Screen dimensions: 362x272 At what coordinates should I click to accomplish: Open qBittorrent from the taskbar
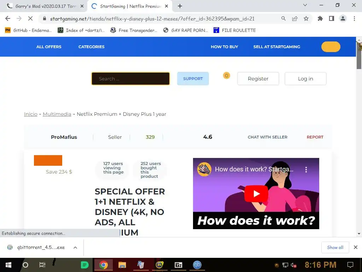pyautogui.click(x=197, y=265)
